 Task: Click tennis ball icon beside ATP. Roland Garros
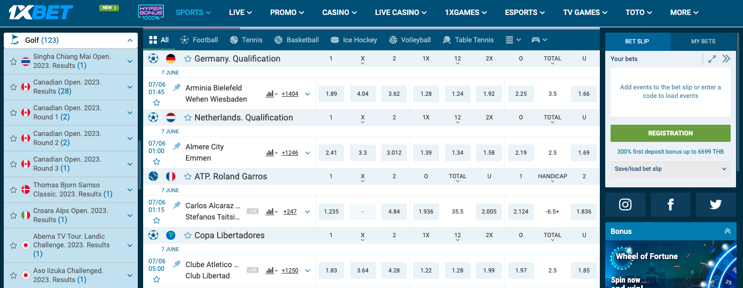(153, 176)
